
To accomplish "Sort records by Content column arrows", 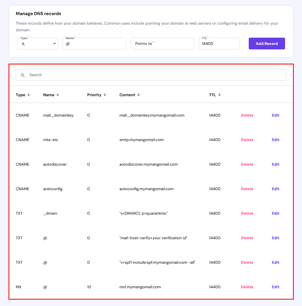I will click(139, 95).
